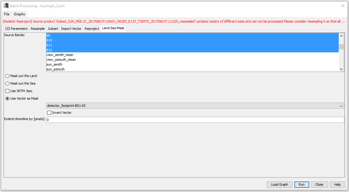The height and width of the screenshot is (192, 349).
Task: Choose the Mask out the Sea option
Action: point(20,84)
